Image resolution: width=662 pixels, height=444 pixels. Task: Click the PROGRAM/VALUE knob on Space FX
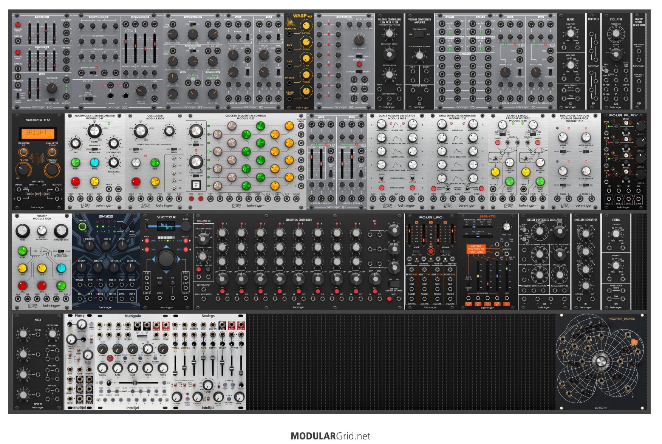click(52, 169)
